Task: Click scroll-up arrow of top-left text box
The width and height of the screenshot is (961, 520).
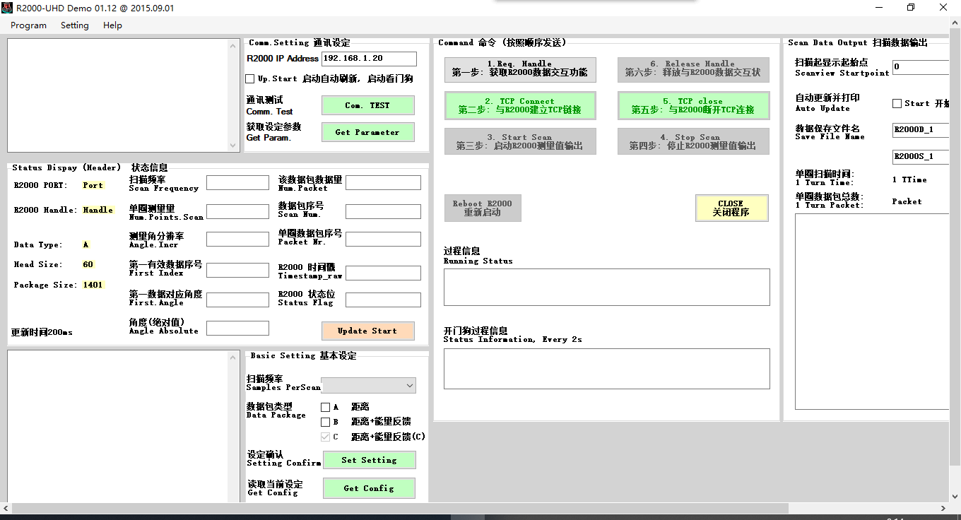Action: (234, 45)
